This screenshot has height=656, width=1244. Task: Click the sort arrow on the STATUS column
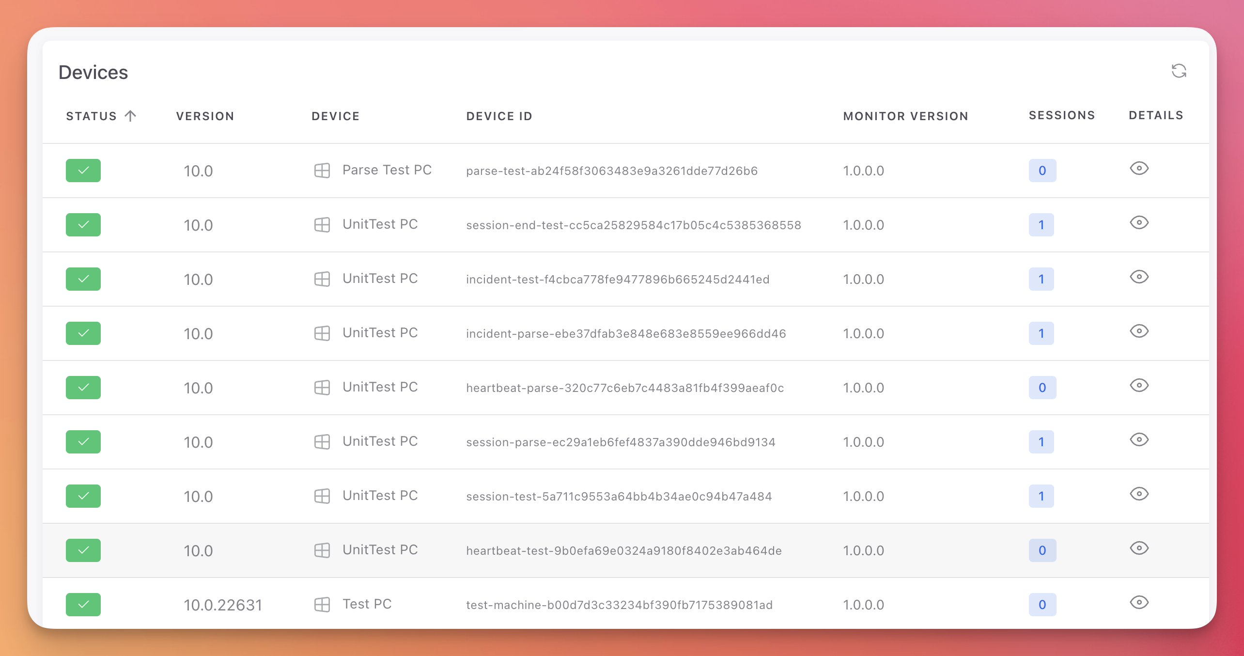130,115
